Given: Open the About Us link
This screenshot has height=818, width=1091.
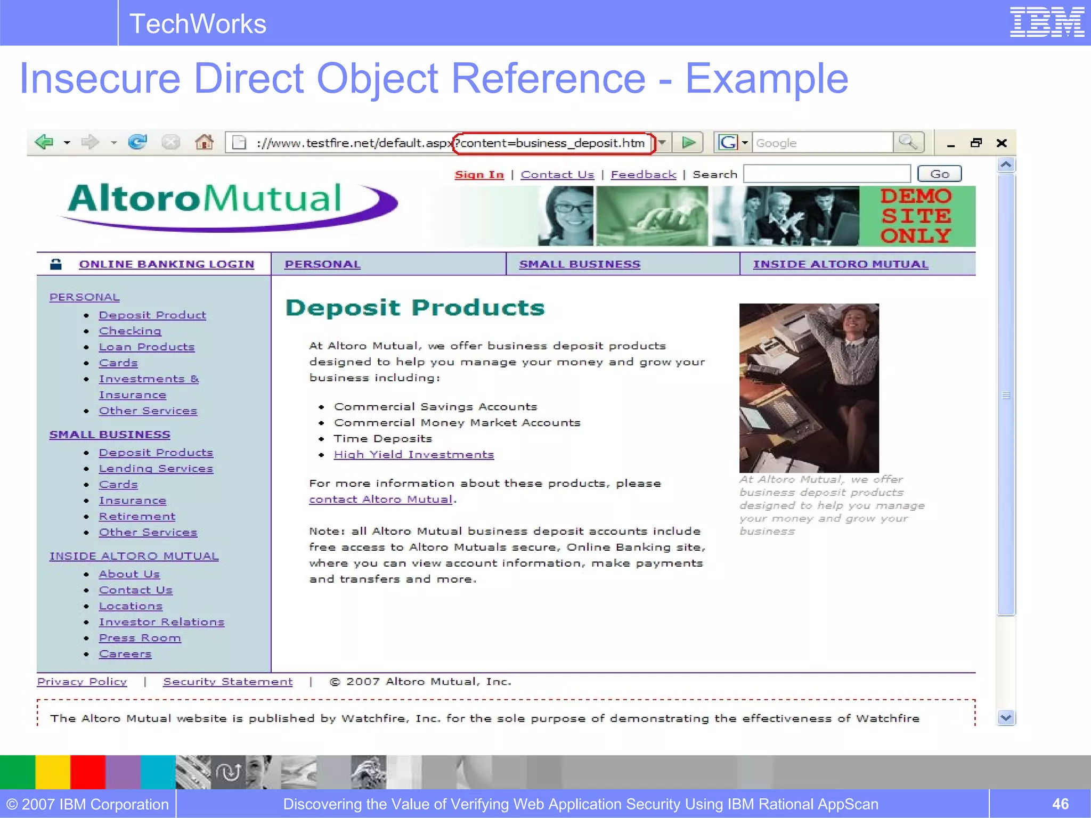Looking at the screenshot, I should click(x=129, y=574).
